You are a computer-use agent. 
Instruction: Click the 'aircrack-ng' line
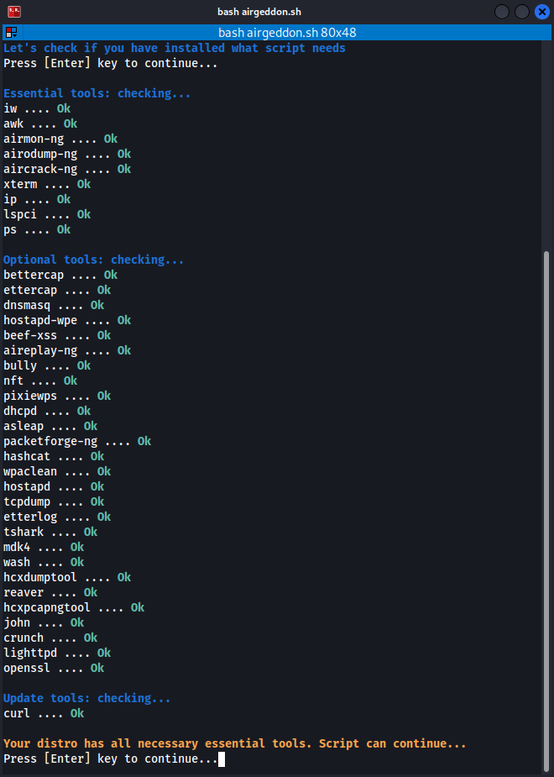click(x=67, y=169)
